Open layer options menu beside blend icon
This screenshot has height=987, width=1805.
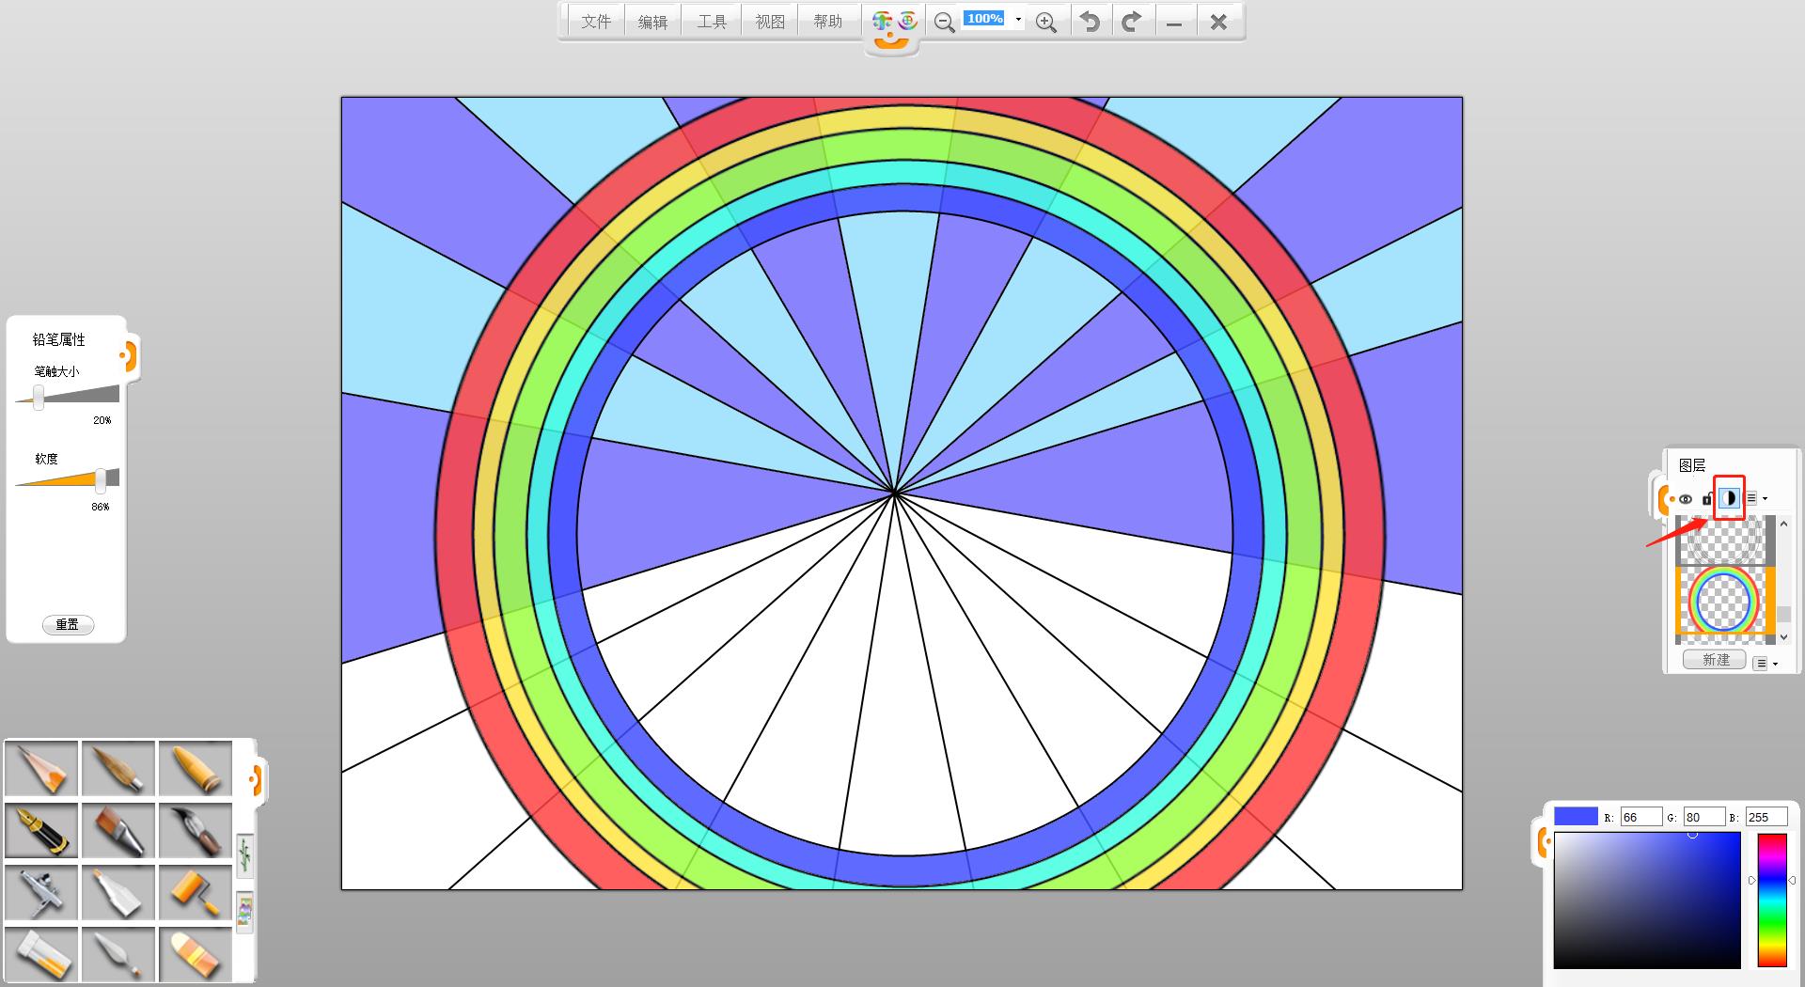(1755, 499)
